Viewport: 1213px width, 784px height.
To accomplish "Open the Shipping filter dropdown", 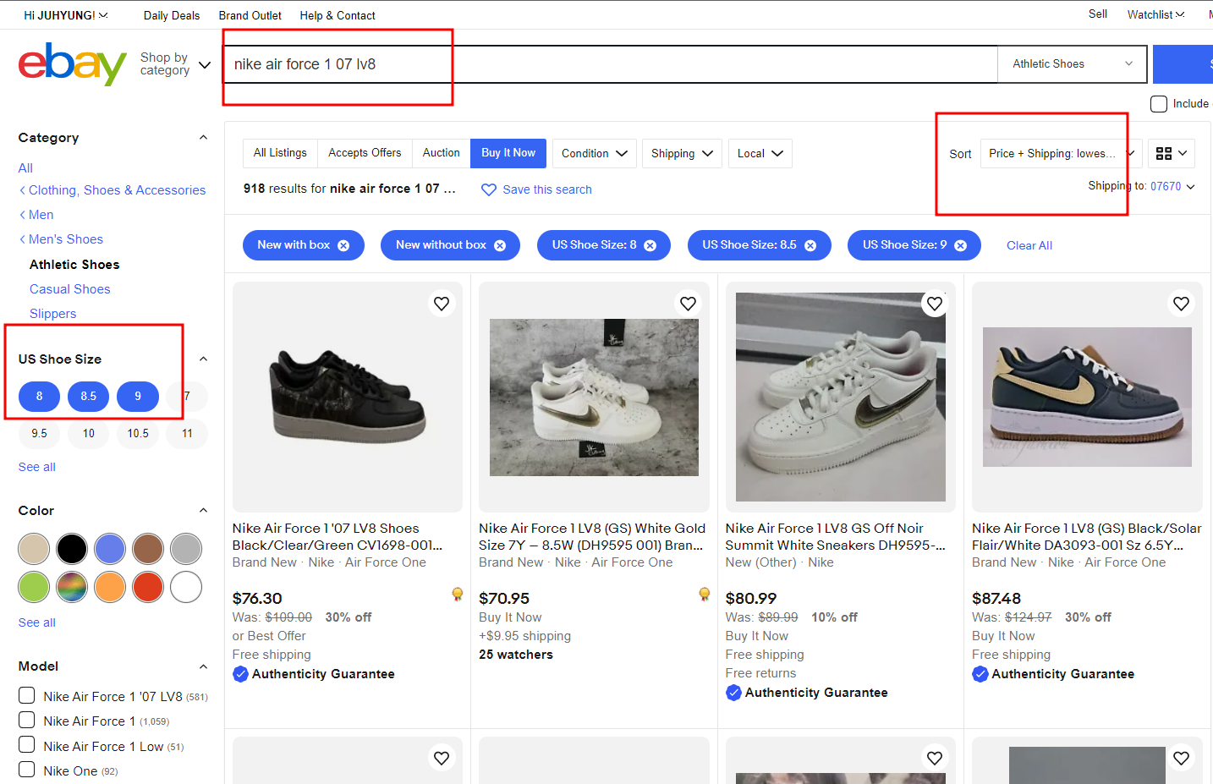I will click(682, 153).
